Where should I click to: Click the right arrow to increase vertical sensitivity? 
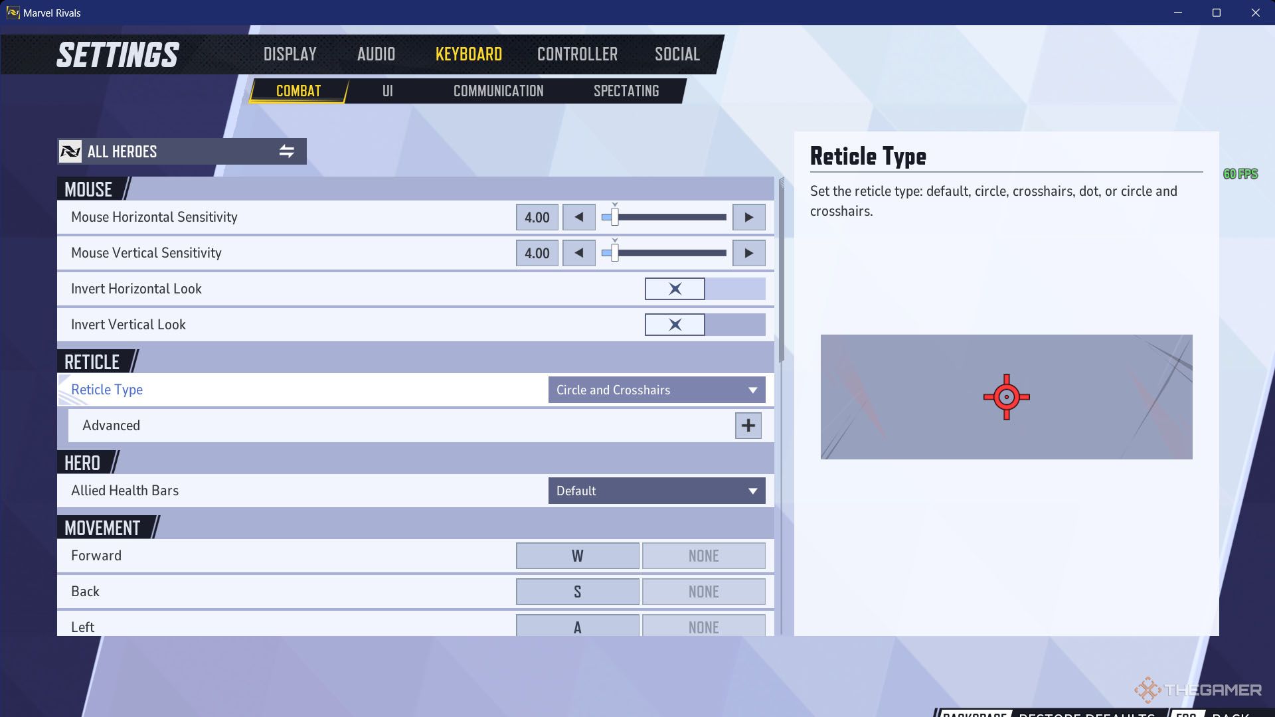748,253
